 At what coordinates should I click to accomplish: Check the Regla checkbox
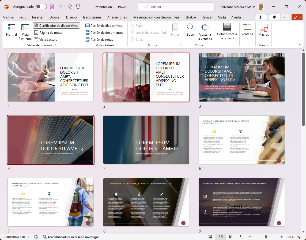pyautogui.click(x=132, y=26)
